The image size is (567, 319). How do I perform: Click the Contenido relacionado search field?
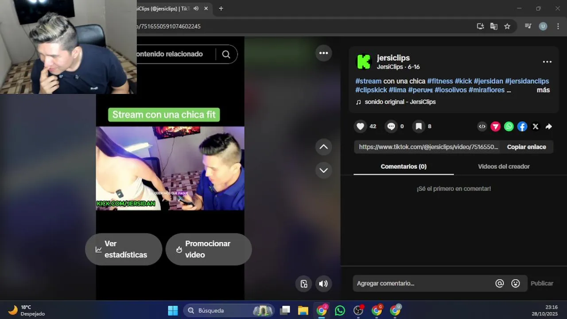click(175, 54)
